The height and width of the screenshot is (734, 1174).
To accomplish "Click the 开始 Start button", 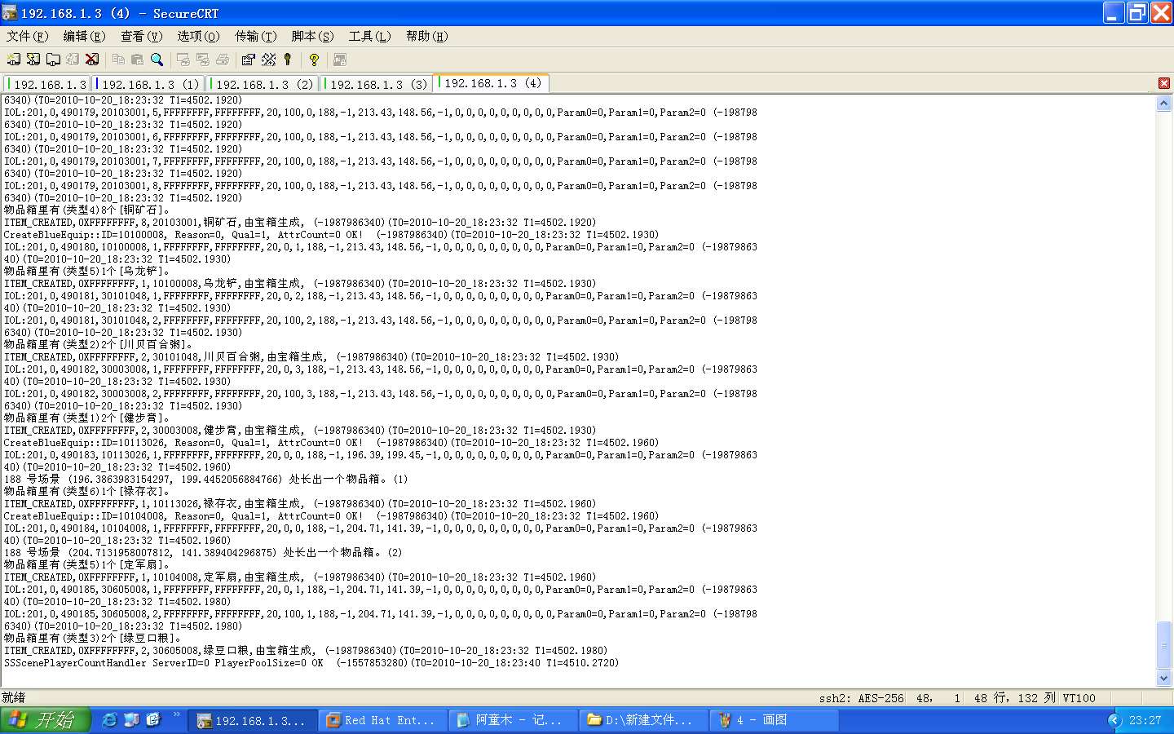I will click(x=45, y=720).
